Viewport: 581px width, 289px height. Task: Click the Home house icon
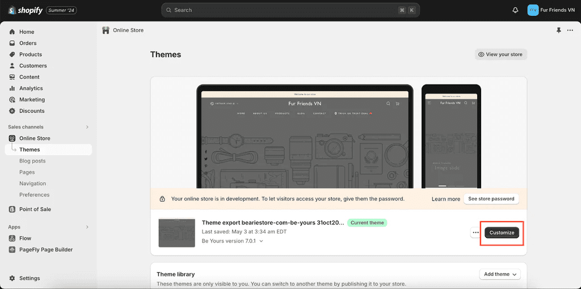pyautogui.click(x=12, y=32)
